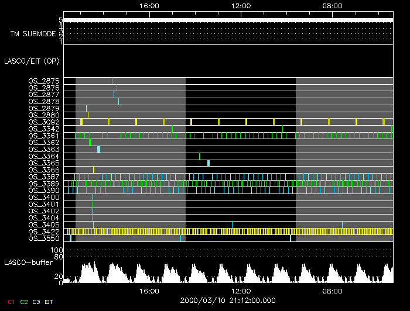Click the C3 legend label
Image resolution: width=410 pixels, height=311 pixels.
pyautogui.click(x=37, y=301)
